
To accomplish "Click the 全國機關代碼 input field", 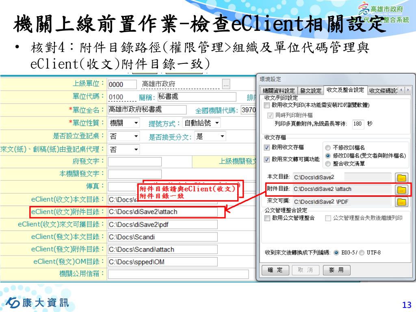I will (x=248, y=110).
